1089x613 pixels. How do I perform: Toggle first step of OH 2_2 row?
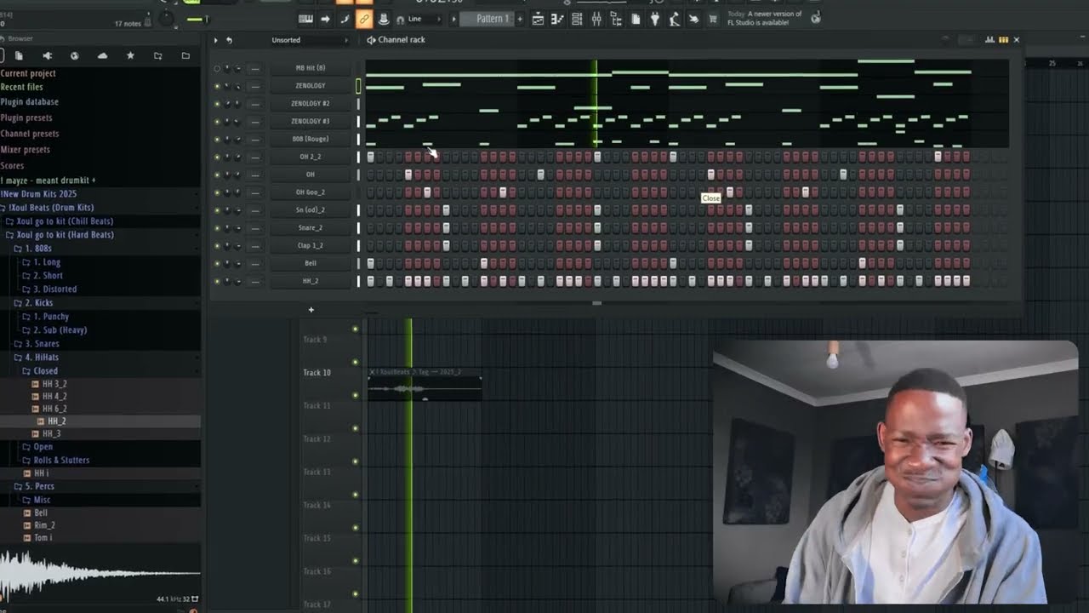pos(370,157)
